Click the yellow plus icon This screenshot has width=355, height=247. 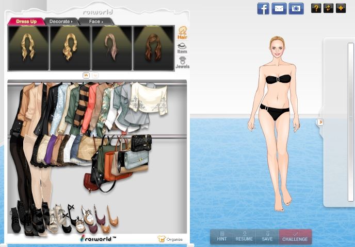point(341,8)
